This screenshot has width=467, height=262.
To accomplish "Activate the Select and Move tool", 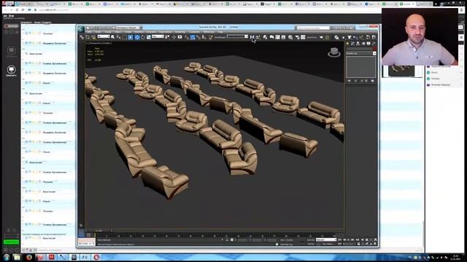I will click(136, 37).
